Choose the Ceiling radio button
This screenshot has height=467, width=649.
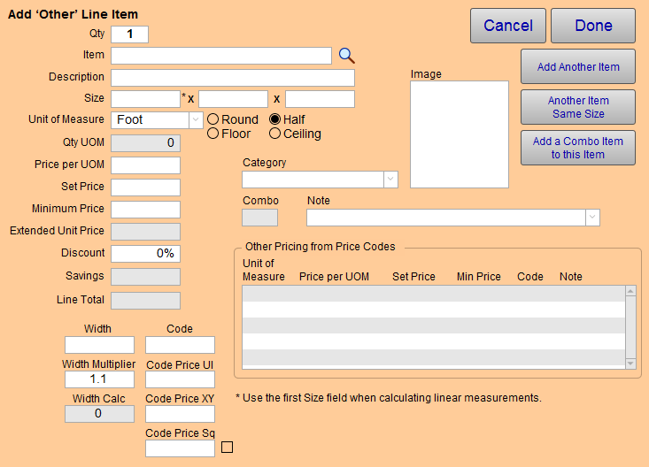point(275,134)
